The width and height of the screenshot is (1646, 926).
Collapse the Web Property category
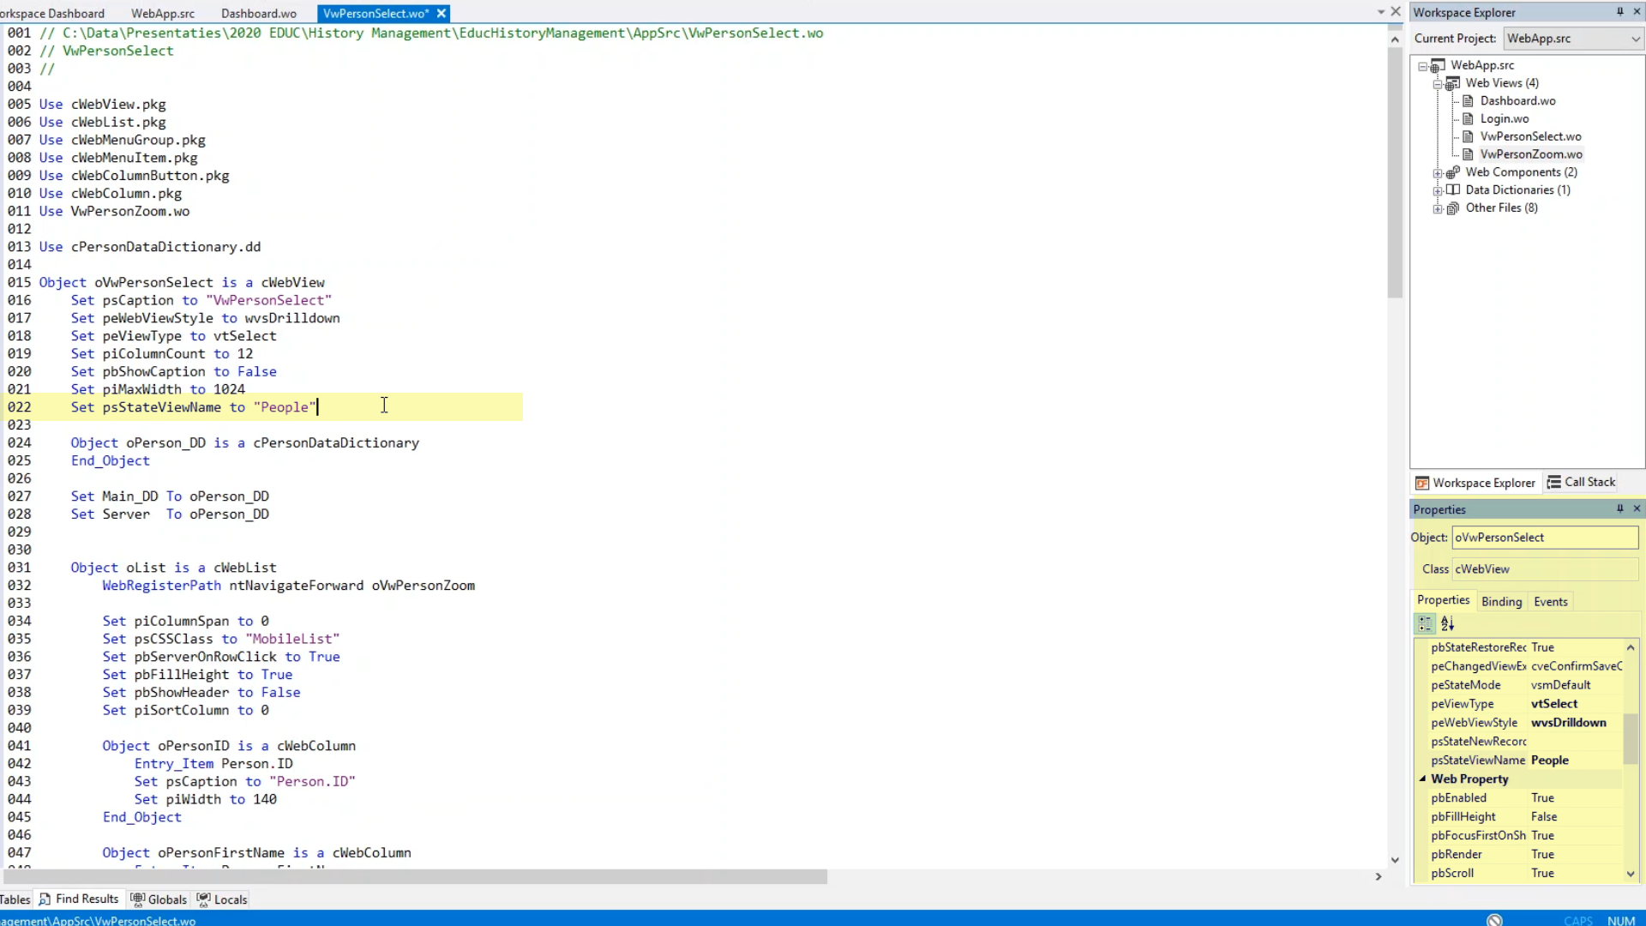[x=1423, y=779]
